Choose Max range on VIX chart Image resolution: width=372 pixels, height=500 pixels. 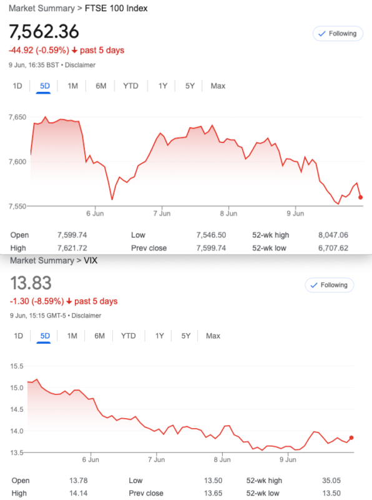click(x=213, y=336)
